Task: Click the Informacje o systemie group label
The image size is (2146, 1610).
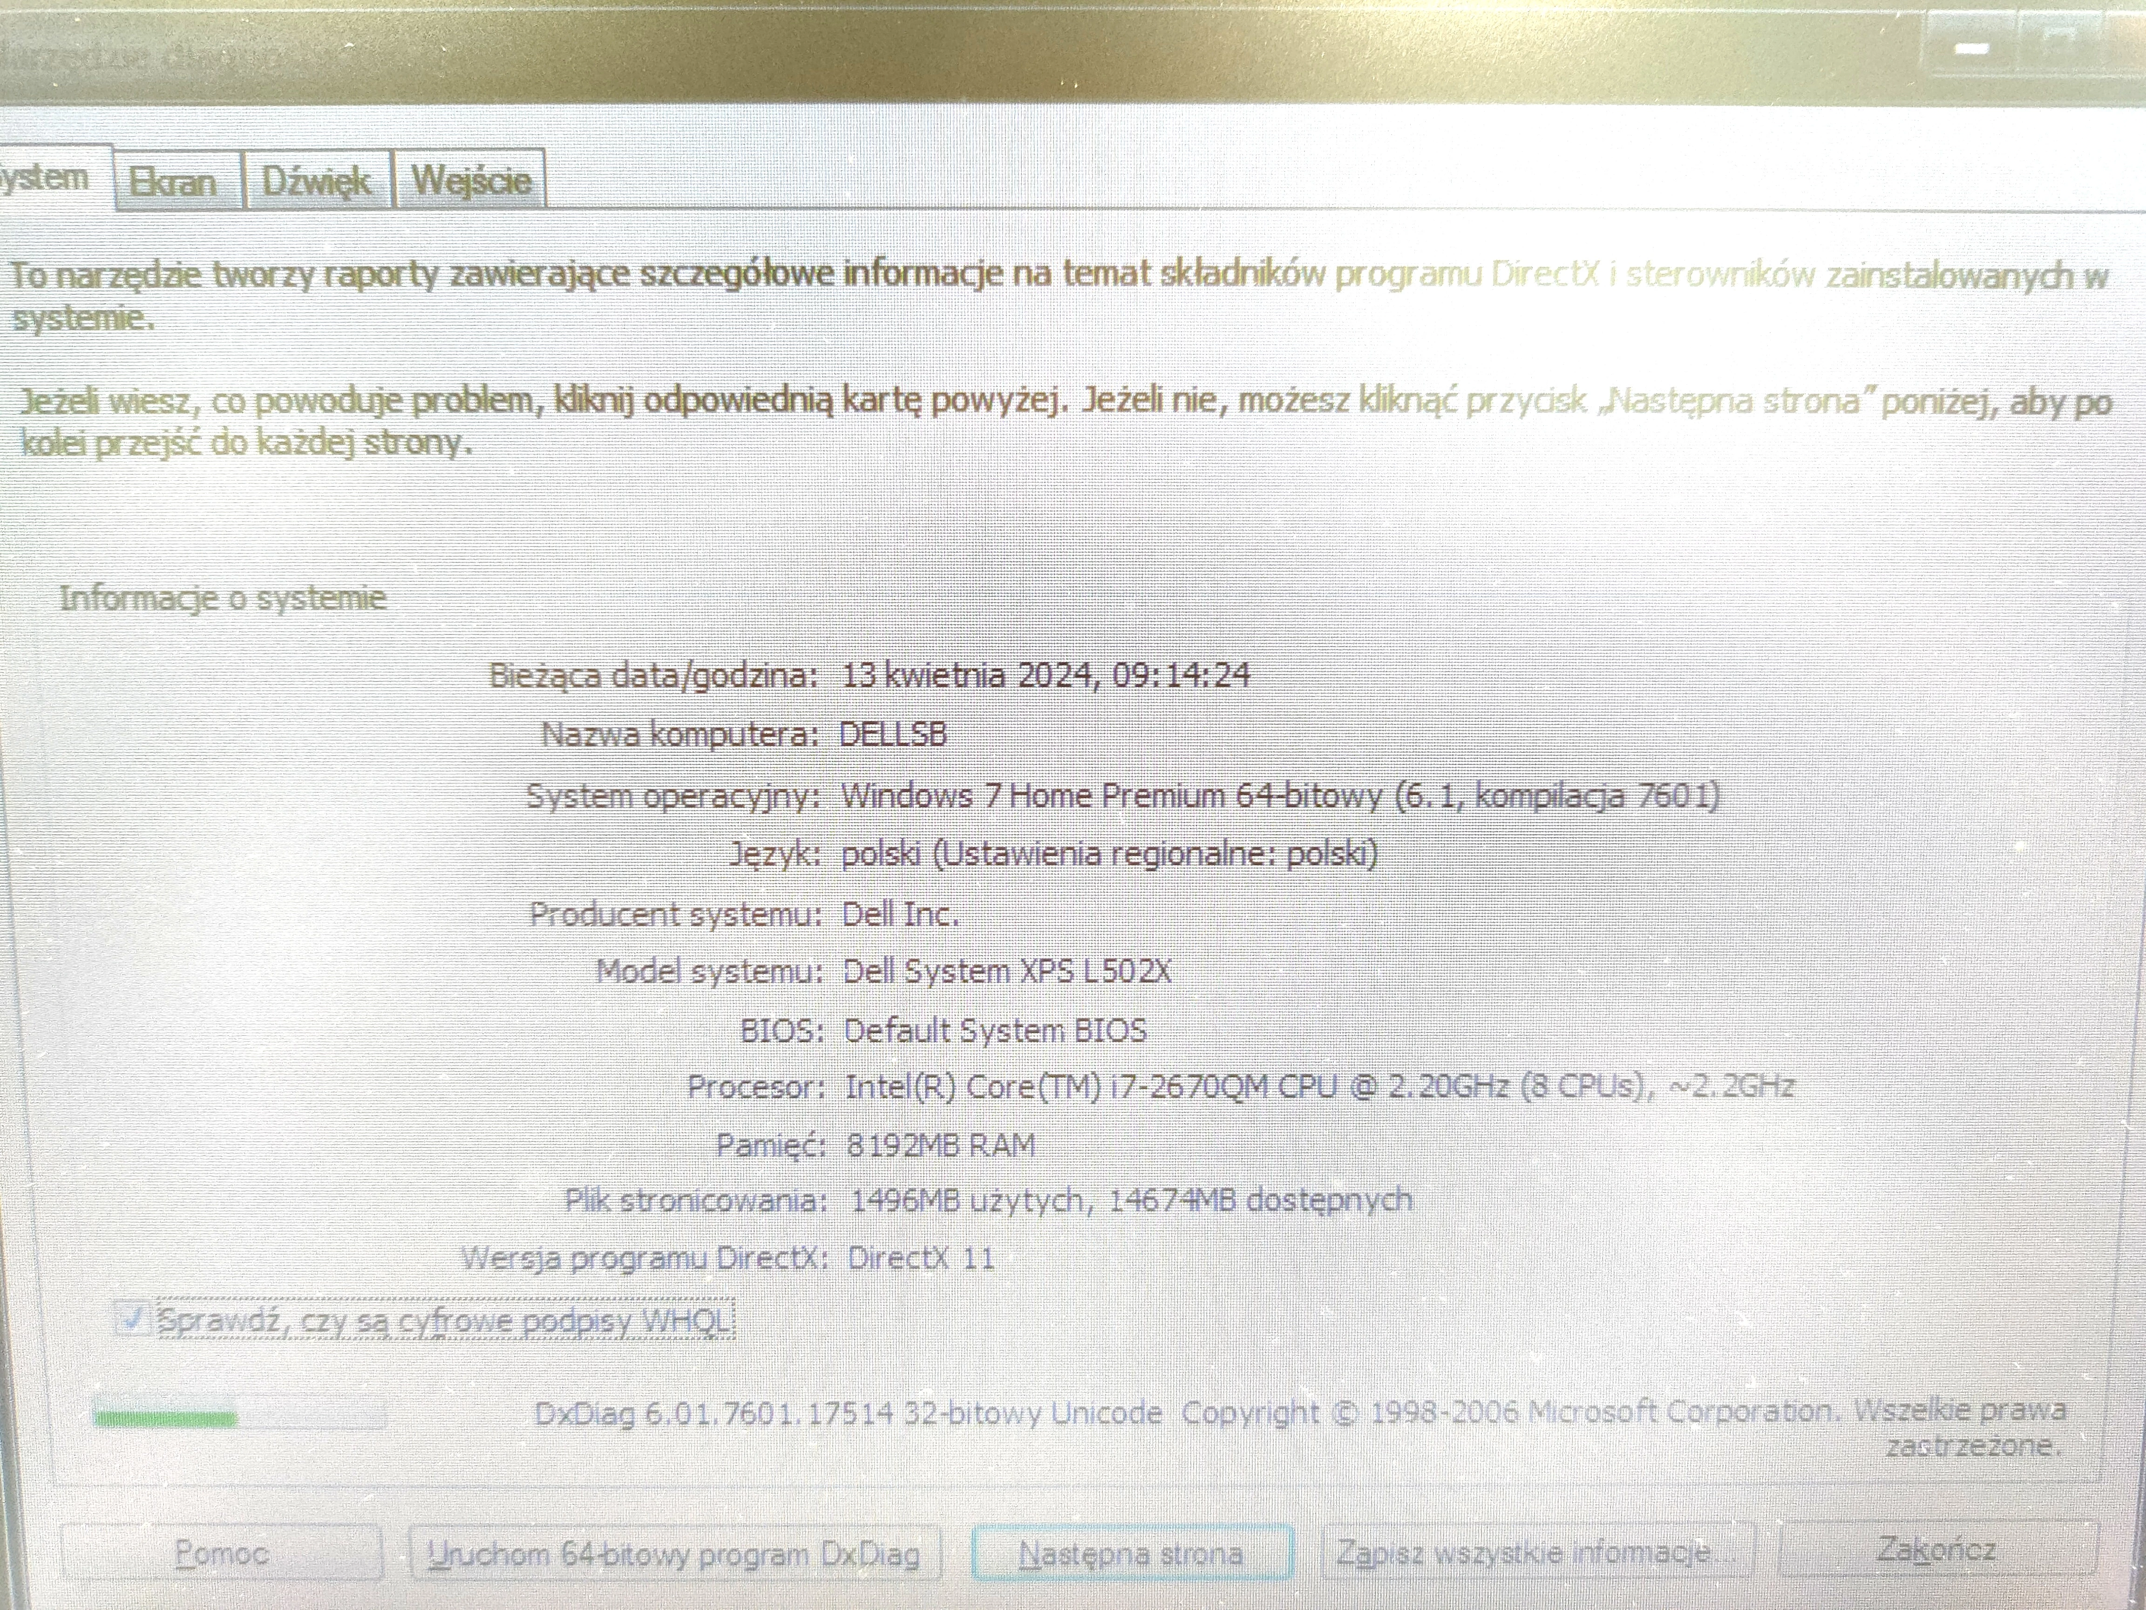Action: click(x=222, y=598)
